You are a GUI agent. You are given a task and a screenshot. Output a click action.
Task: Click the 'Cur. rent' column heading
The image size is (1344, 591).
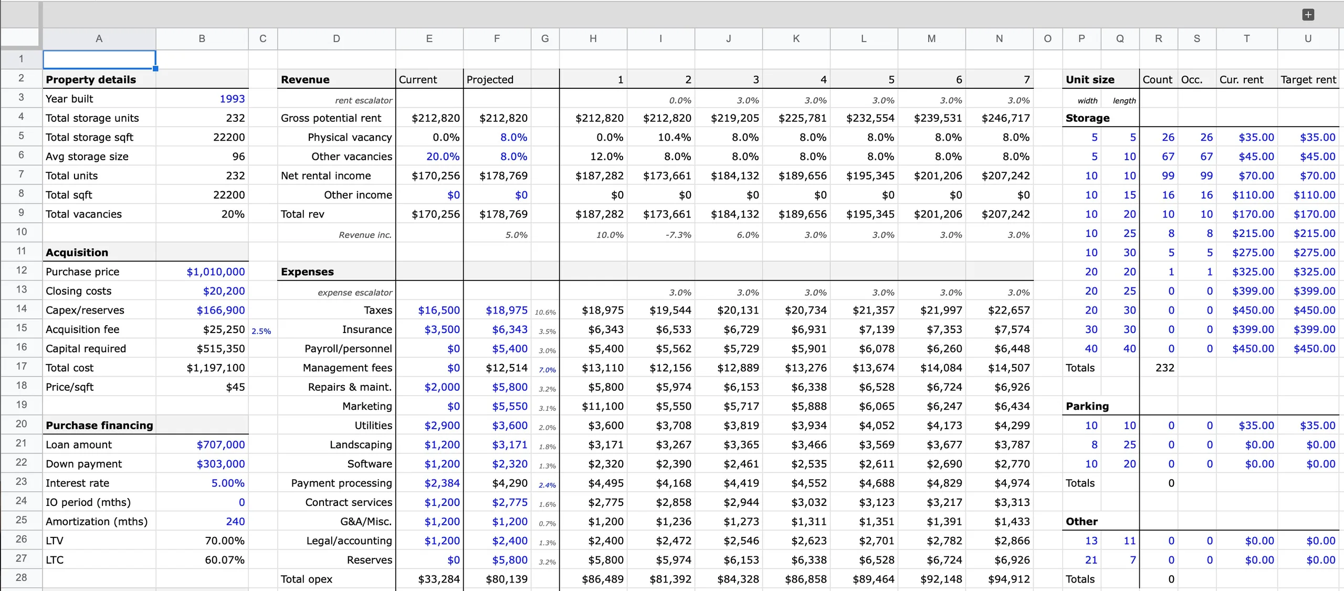(x=1241, y=79)
